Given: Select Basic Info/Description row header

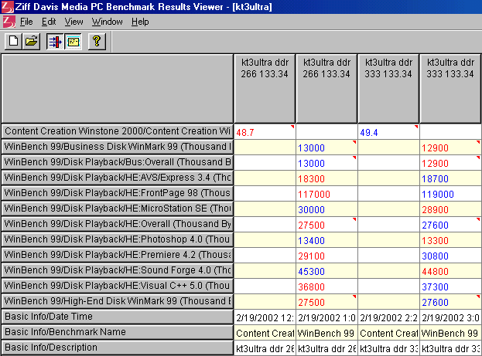Looking at the screenshot, I should click(117, 348).
